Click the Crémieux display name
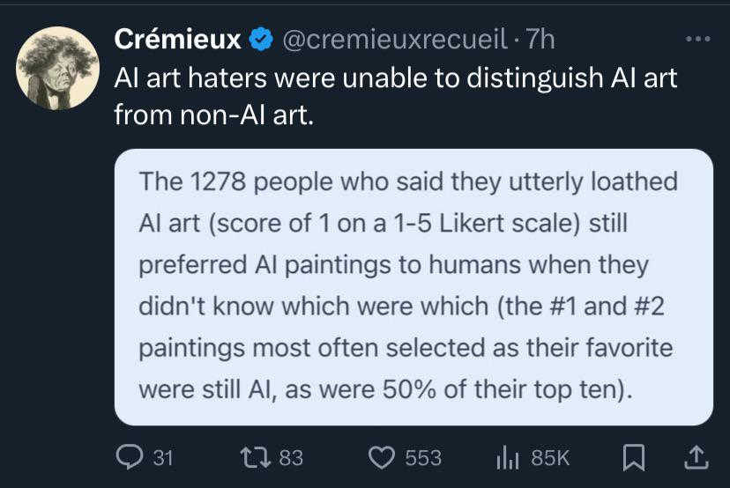The image size is (730, 488). point(177,39)
